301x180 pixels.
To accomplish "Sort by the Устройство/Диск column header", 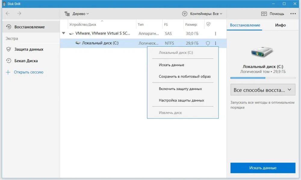I will point(83,25).
